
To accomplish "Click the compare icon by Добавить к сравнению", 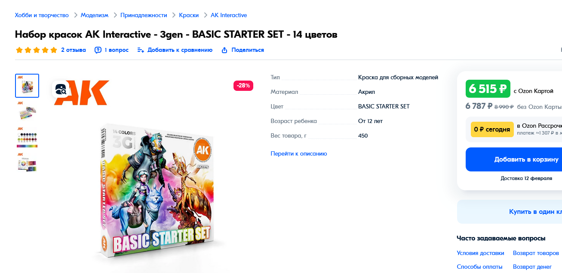I will (x=141, y=50).
